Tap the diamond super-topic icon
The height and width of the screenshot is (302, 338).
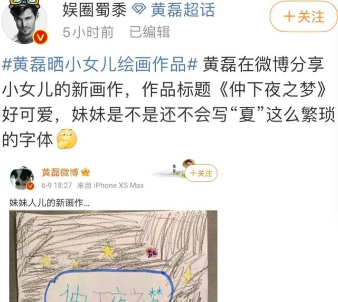(x=138, y=10)
